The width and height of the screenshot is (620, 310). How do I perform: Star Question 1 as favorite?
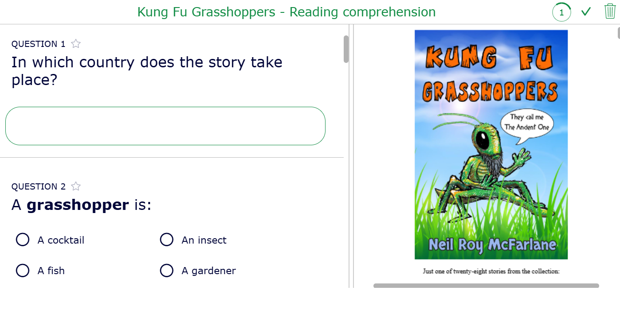[x=76, y=44]
